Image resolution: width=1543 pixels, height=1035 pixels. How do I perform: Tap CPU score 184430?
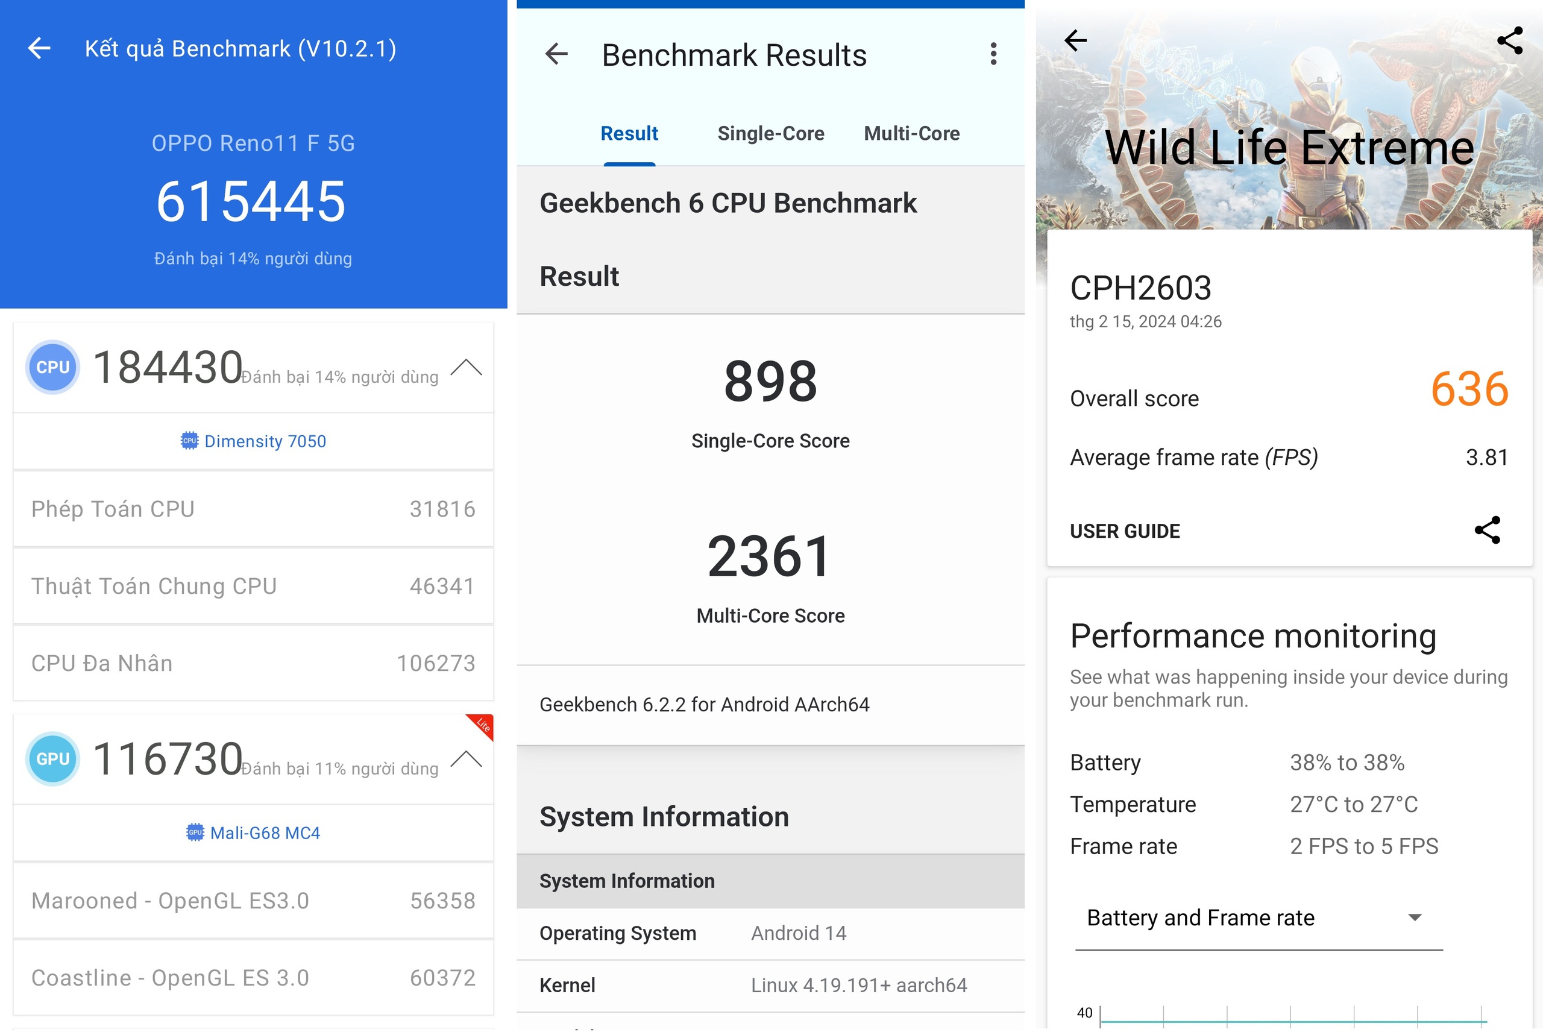pyautogui.click(x=168, y=368)
